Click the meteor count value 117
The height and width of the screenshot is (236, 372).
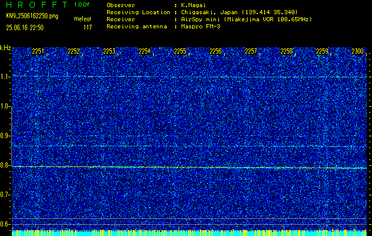pyautogui.click(x=88, y=28)
